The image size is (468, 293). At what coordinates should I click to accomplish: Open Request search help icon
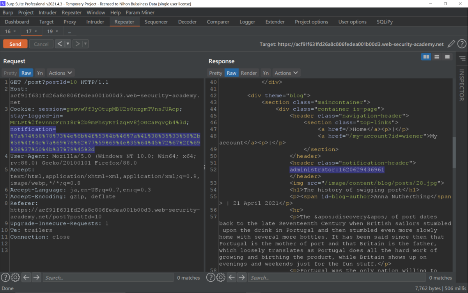click(5, 277)
